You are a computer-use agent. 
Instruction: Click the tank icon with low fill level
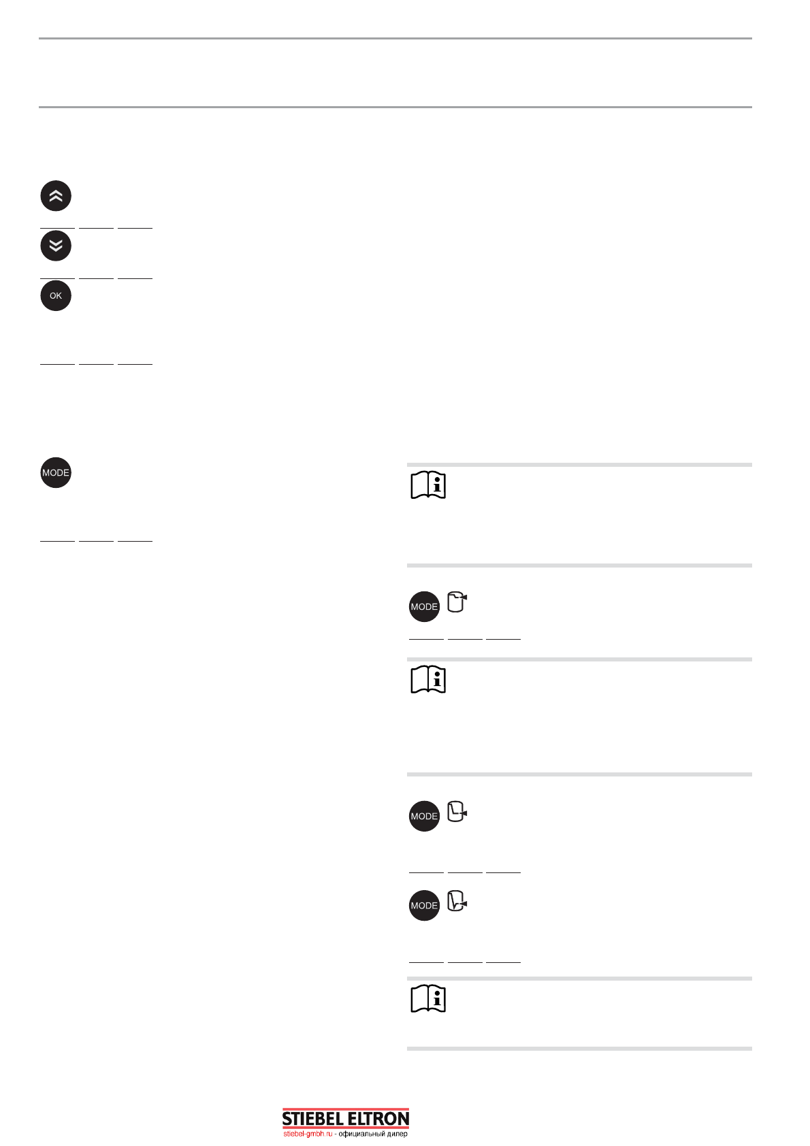pyautogui.click(x=457, y=812)
